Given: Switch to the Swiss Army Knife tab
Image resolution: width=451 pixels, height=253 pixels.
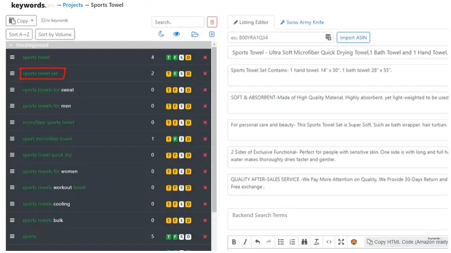Looking at the screenshot, I should pos(302,22).
